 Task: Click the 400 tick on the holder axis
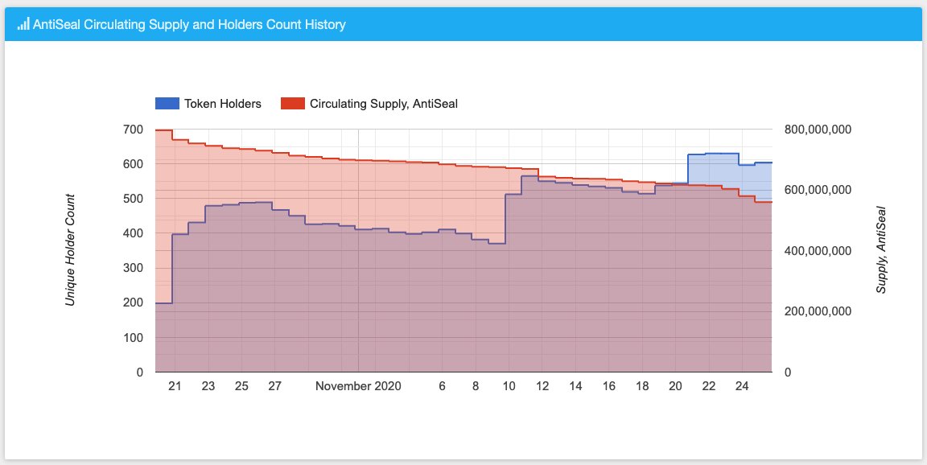coord(134,233)
